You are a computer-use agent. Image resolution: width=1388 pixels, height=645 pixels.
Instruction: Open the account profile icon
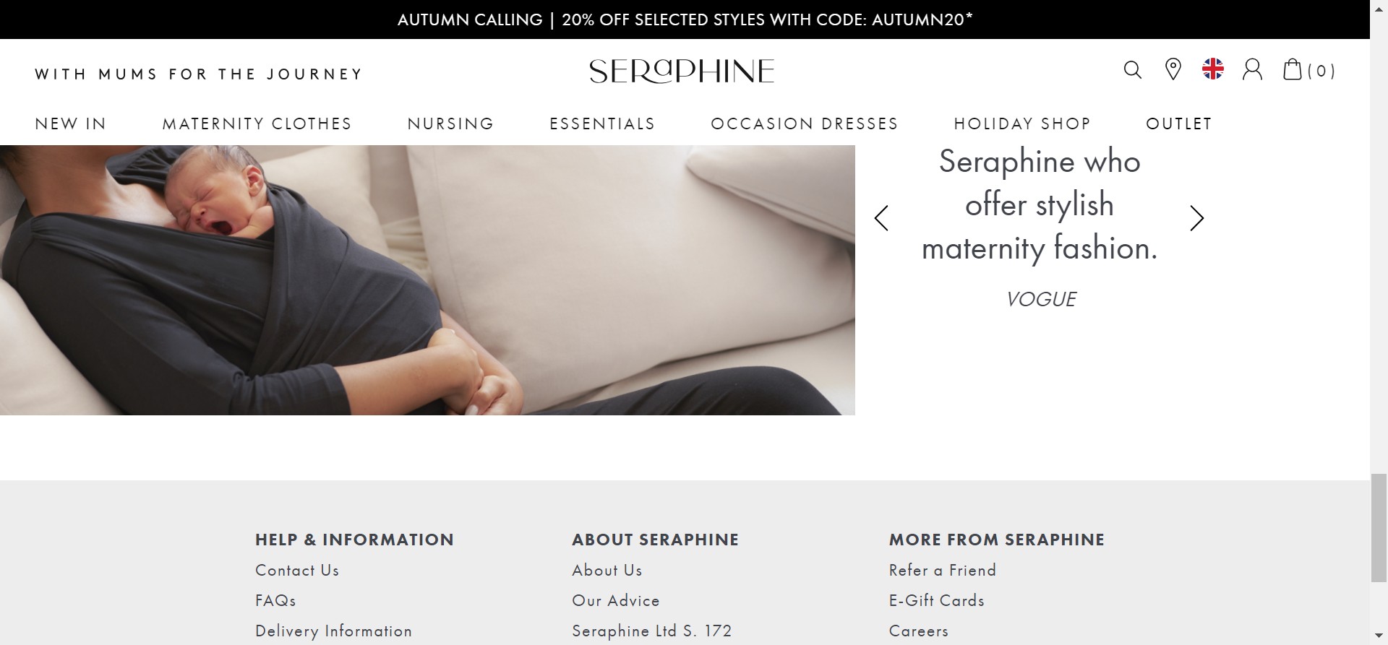click(x=1252, y=70)
